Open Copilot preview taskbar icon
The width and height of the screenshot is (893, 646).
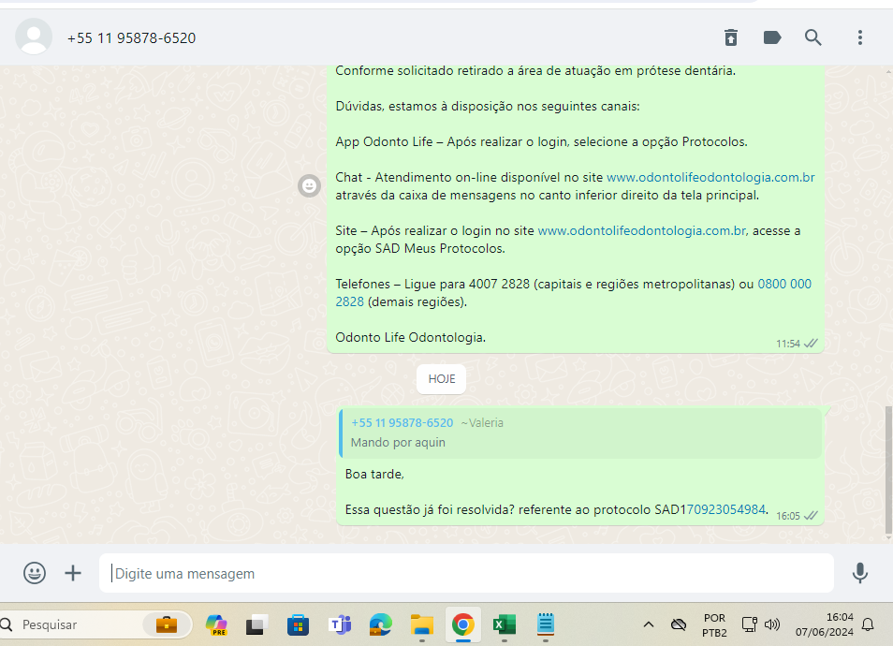216,624
